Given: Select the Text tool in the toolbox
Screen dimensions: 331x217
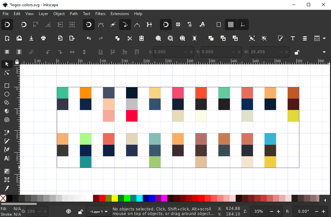Looking at the screenshot, I should click(x=7, y=158).
